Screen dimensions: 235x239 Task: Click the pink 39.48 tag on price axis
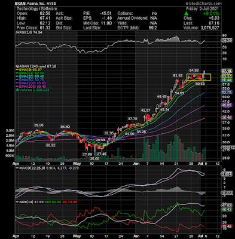(x=227, y=118)
